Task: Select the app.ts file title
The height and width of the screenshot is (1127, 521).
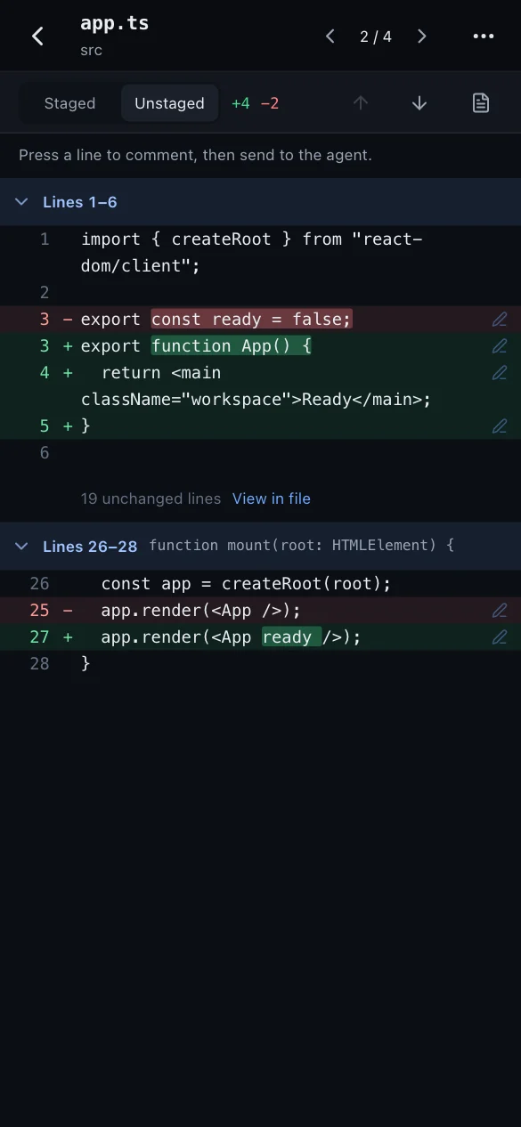Action: coord(115,23)
